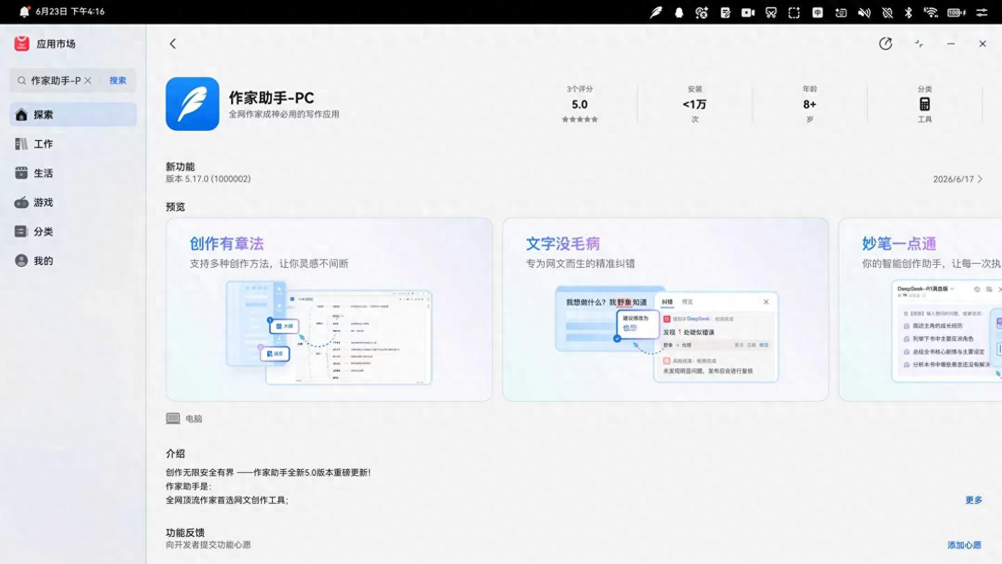Open the 工具 category calculator icon
Viewport: 1002px width, 564px height.
(925, 104)
